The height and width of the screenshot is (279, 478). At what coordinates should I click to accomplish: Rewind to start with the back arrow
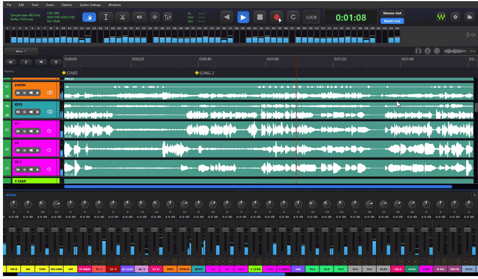[x=226, y=17]
